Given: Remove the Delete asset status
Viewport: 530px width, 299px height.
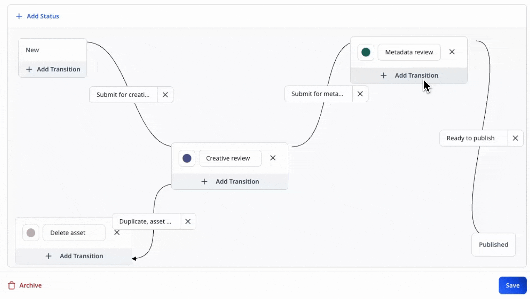Looking at the screenshot, I should point(117,233).
